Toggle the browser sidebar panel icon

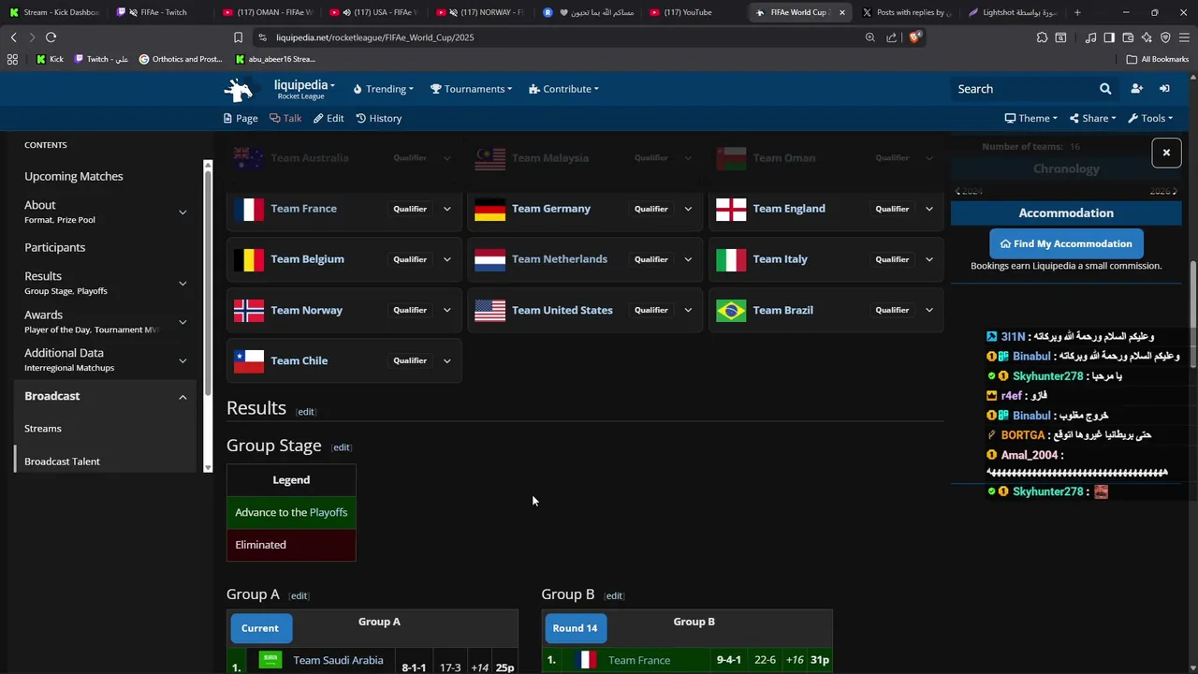click(x=1109, y=37)
